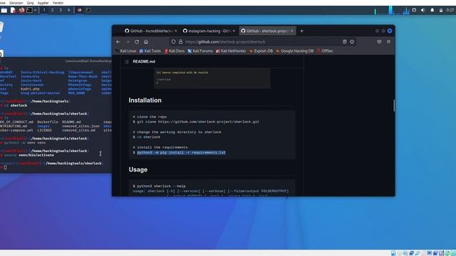
Task: Open the Görünüm menu
Action: coord(16,3)
